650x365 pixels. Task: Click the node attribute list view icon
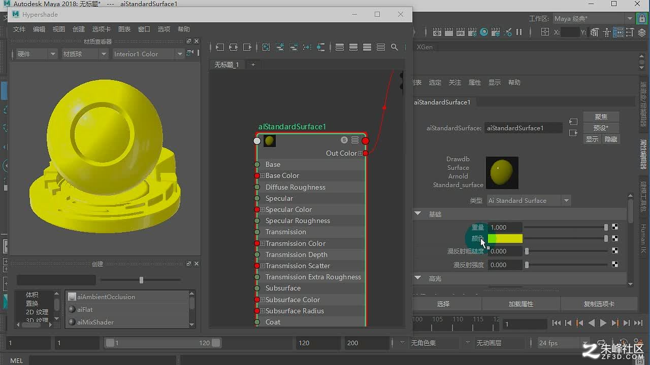[355, 140]
